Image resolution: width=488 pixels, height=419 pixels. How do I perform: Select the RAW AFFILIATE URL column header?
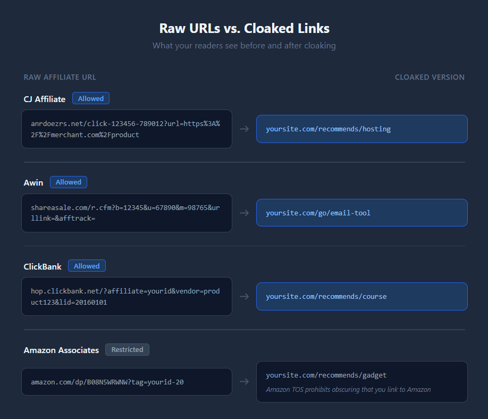coord(60,77)
